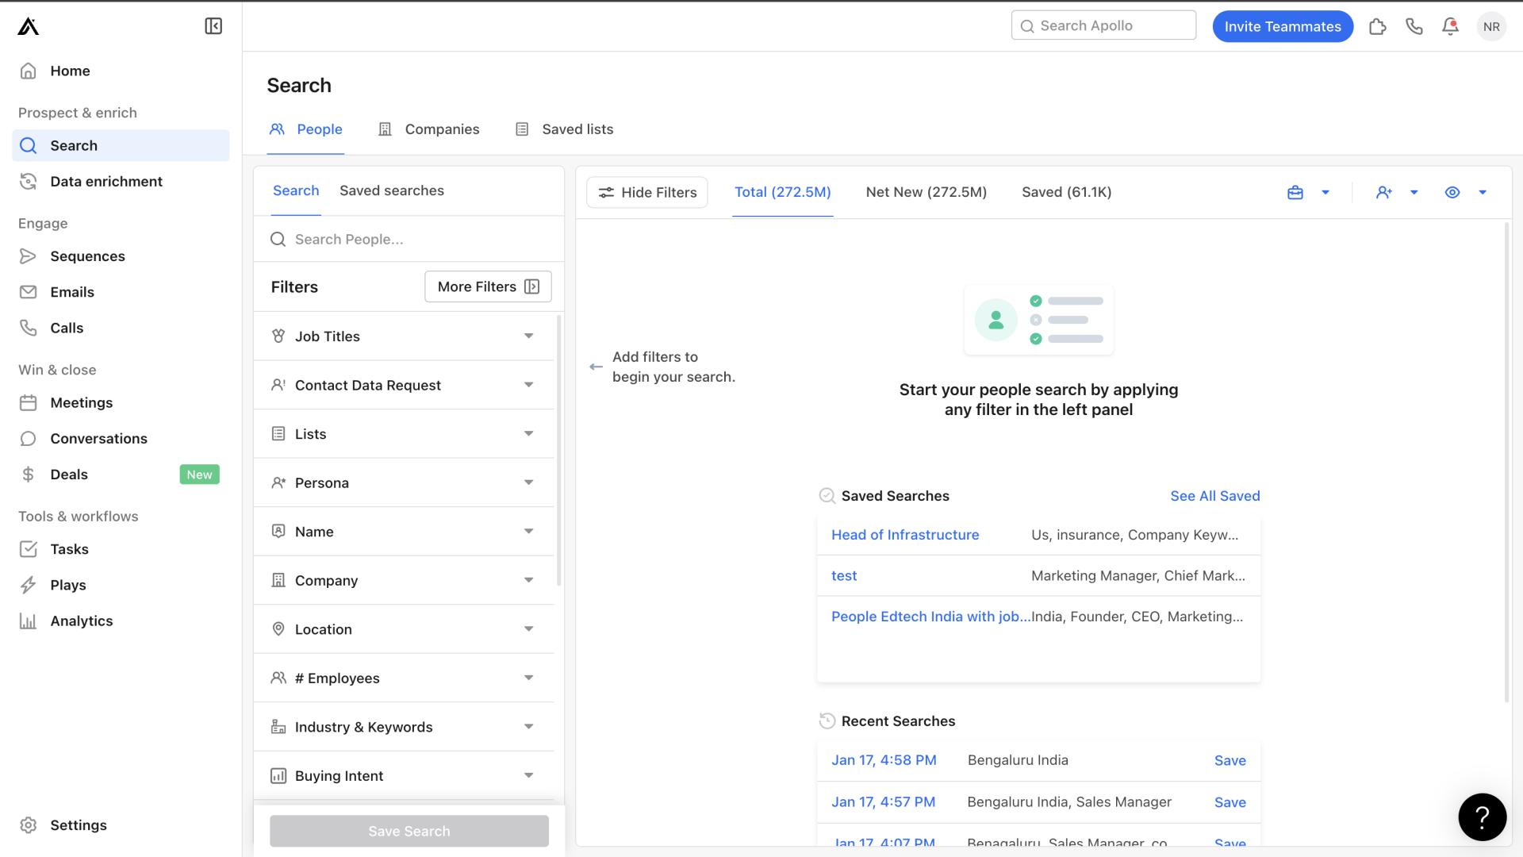Focus the Search Apollo field
1523x857 pixels.
point(1103,25)
